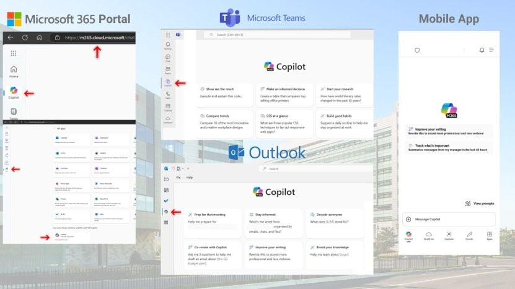Click the browser home icon in the portal window
The width and height of the screenshot is (515, 289).
point(40,37)
